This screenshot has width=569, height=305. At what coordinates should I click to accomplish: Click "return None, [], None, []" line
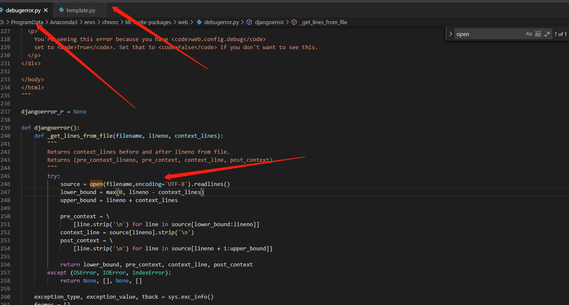[101, 280]
